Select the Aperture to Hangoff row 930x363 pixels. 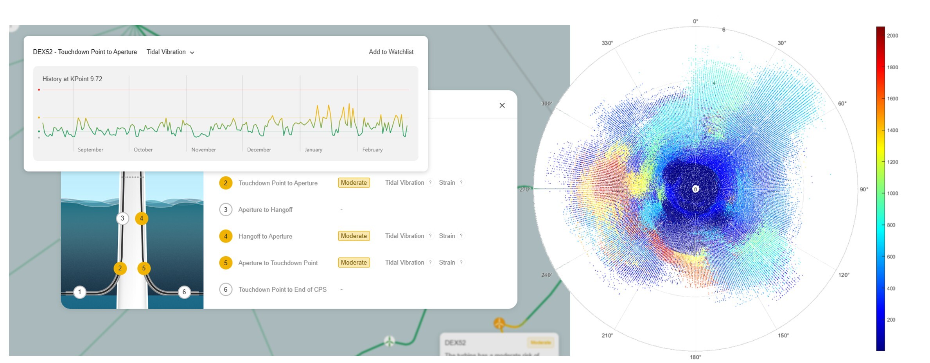tap(265, 210)
